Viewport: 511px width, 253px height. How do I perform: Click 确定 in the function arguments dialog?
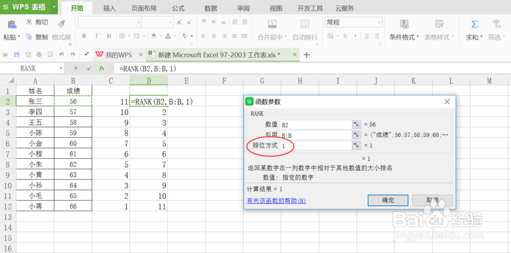(x=388, y=200)
